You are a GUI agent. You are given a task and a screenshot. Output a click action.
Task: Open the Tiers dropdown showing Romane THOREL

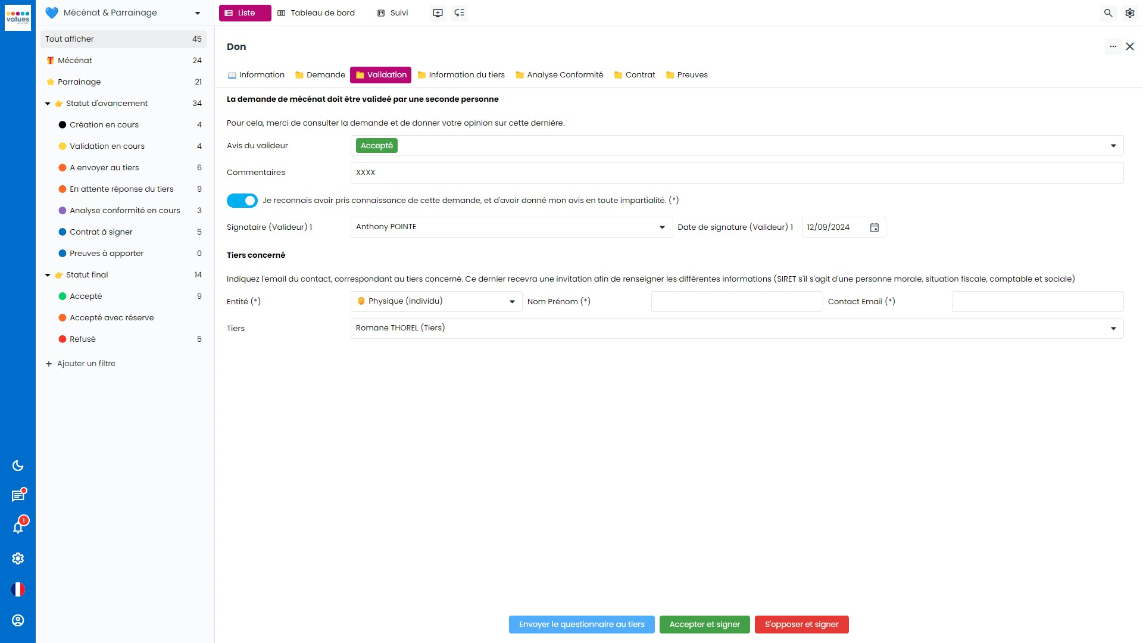[x=1113, y=328]
